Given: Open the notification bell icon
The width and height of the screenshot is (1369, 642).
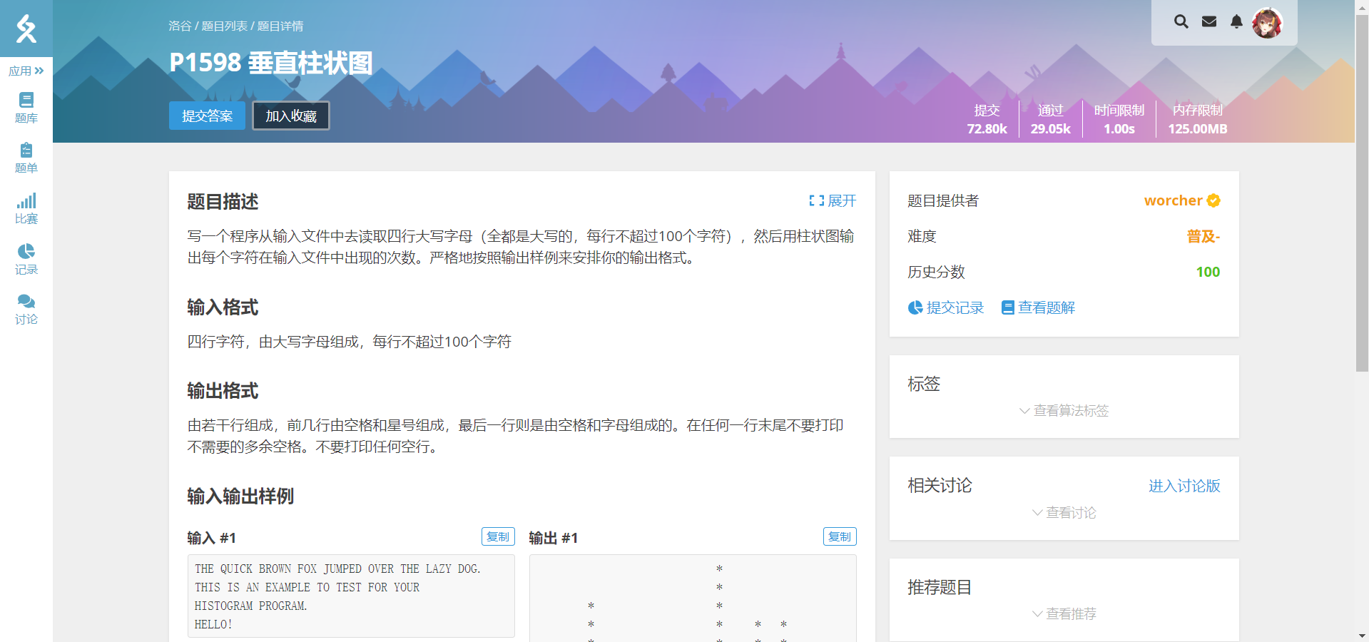Looking at the screenshot, I should click(1236, 21).
